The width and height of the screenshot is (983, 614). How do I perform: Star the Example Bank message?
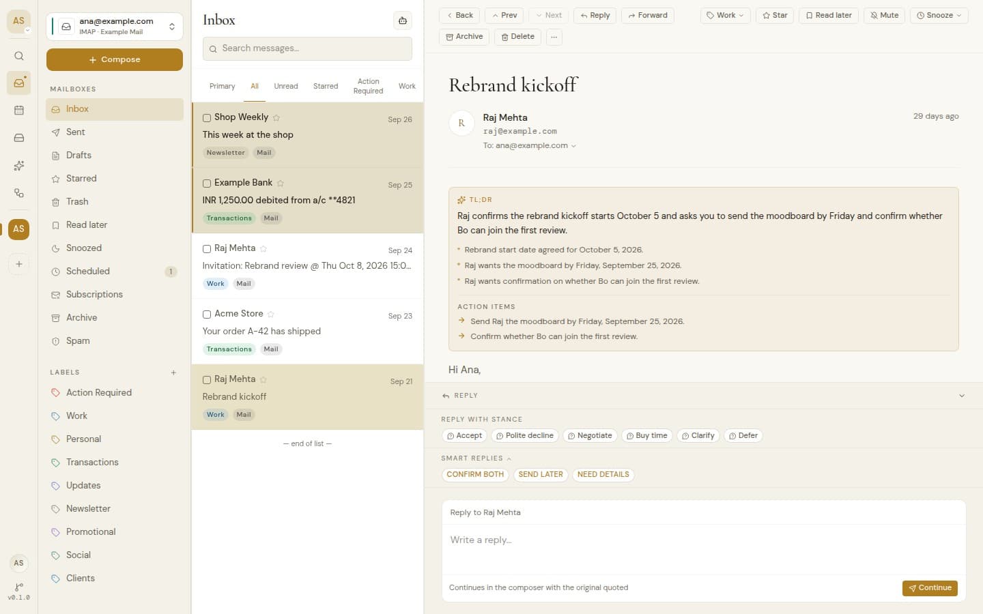[x=281, y=183]
